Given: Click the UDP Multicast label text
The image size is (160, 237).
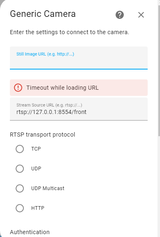Looking at the screenshot, I should (48, 188).
